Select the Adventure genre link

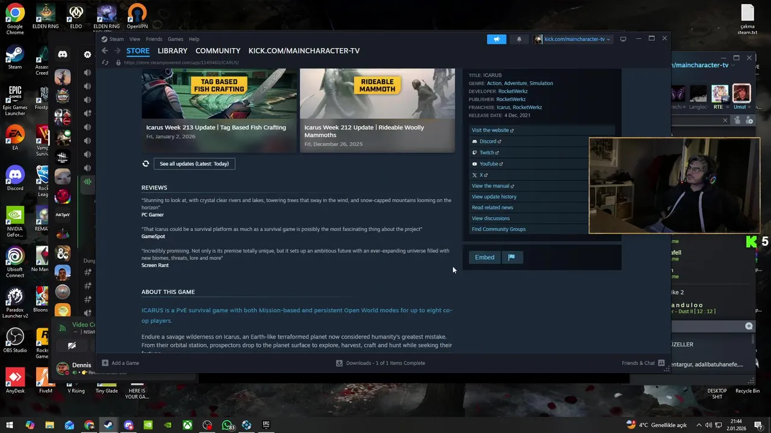[x=515, y=83]
